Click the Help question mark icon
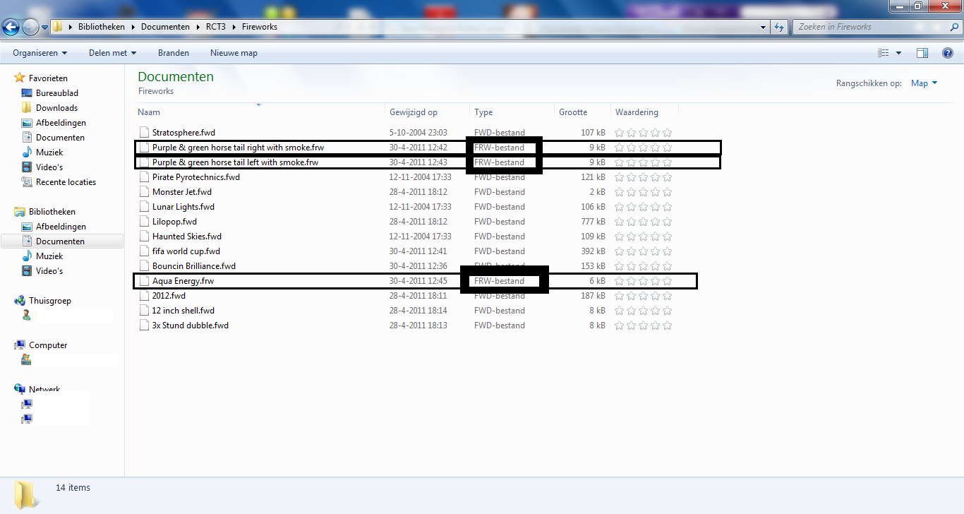The width and height of the screenshot is (964, 514). tap(948, 53)
